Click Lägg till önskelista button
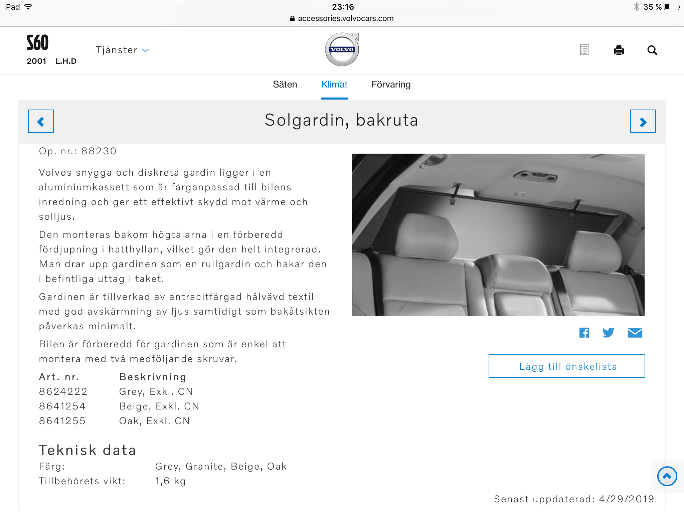The height and width of the screenshot is (513, 684). 567,366
